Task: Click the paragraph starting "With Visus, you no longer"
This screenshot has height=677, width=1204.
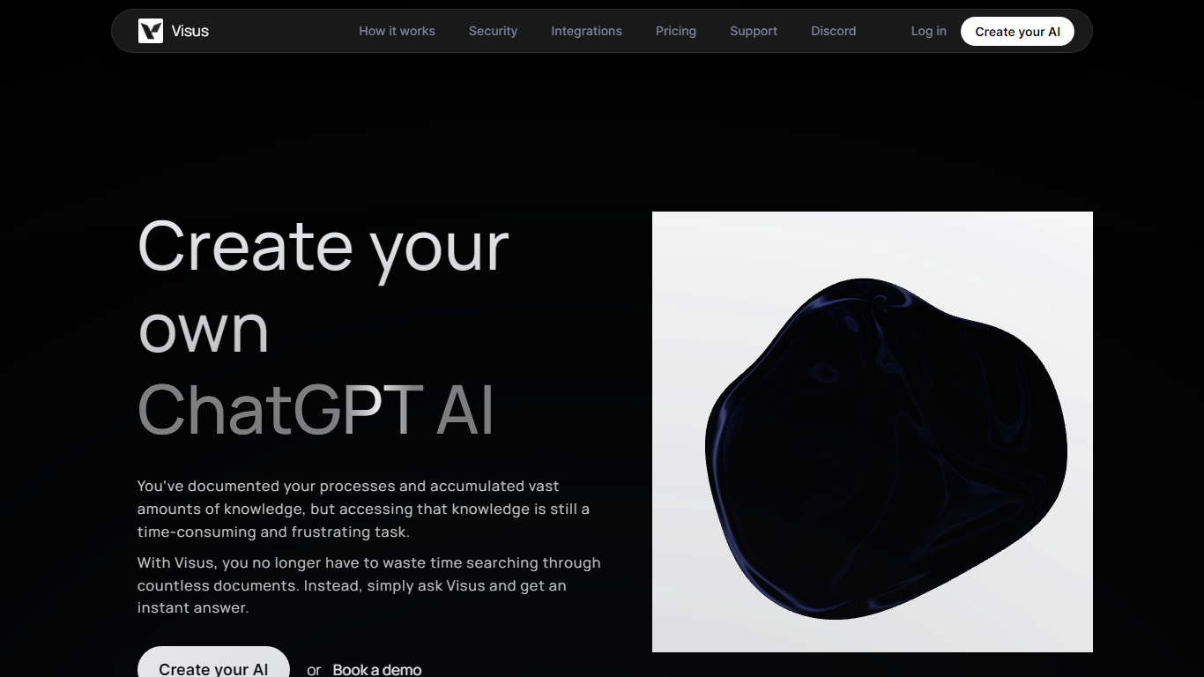Action: tap(368, 585)
